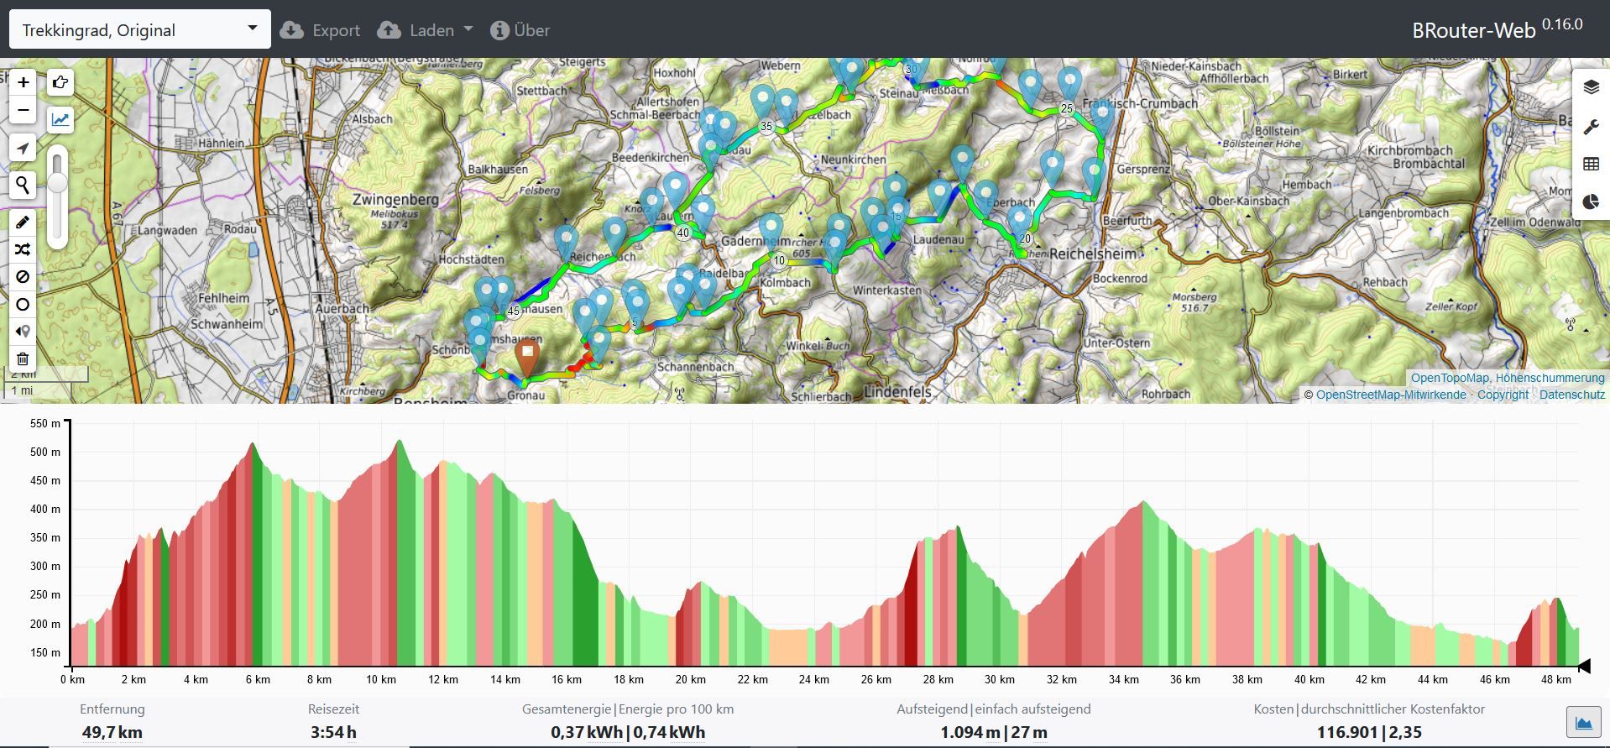Open the Über info dialog

[520, 30]
